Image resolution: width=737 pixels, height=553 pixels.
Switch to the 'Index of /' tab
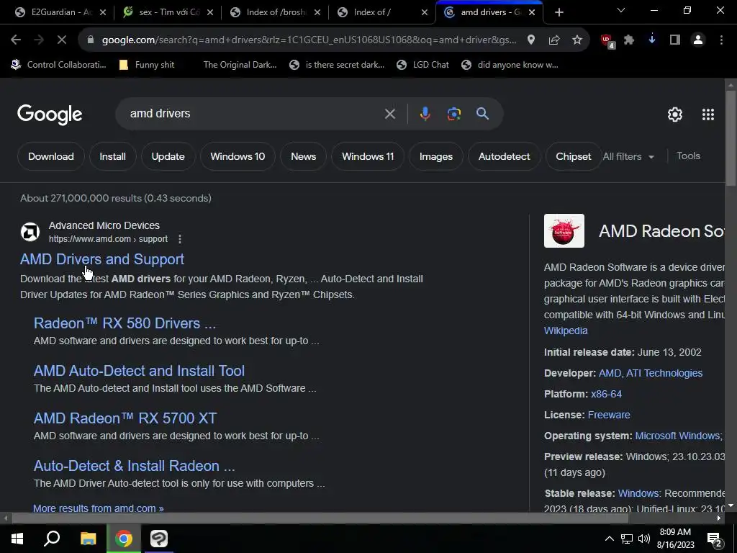[x=382, y=12]
